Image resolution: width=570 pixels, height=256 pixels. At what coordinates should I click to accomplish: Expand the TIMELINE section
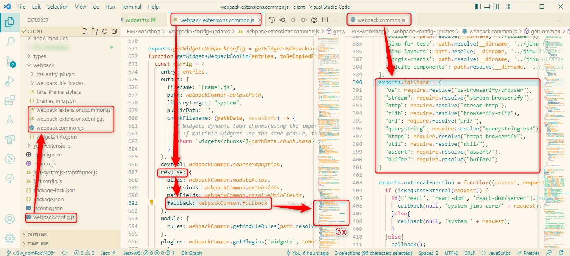(70, 244)
